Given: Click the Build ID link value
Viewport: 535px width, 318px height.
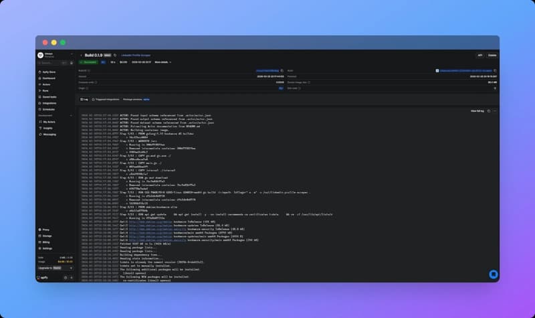Looking at the screenshot, I should 267,71.
